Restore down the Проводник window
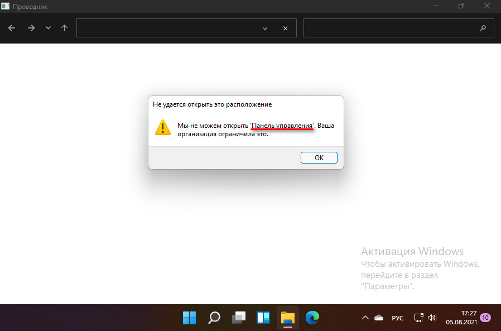 point(461,6)
